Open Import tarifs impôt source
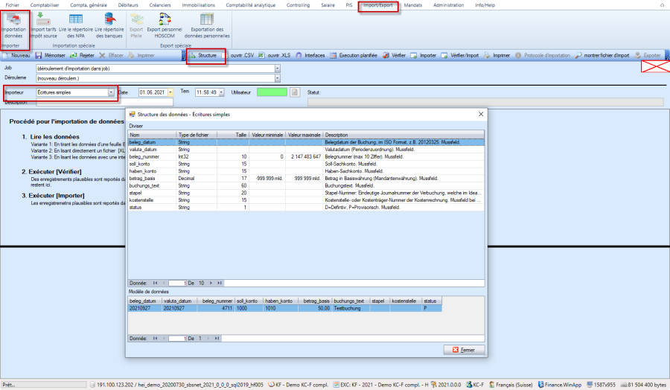 [x=43, y=25]
